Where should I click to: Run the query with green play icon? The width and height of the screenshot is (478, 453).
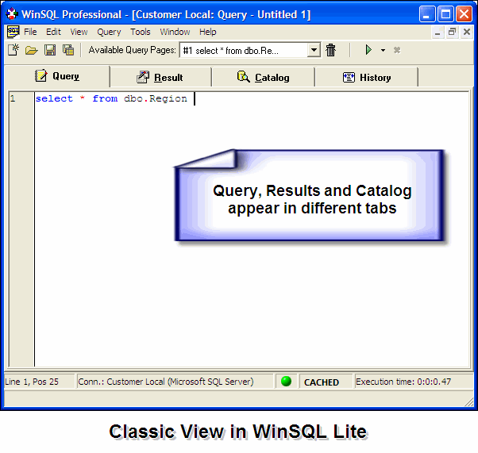[368, 50]
